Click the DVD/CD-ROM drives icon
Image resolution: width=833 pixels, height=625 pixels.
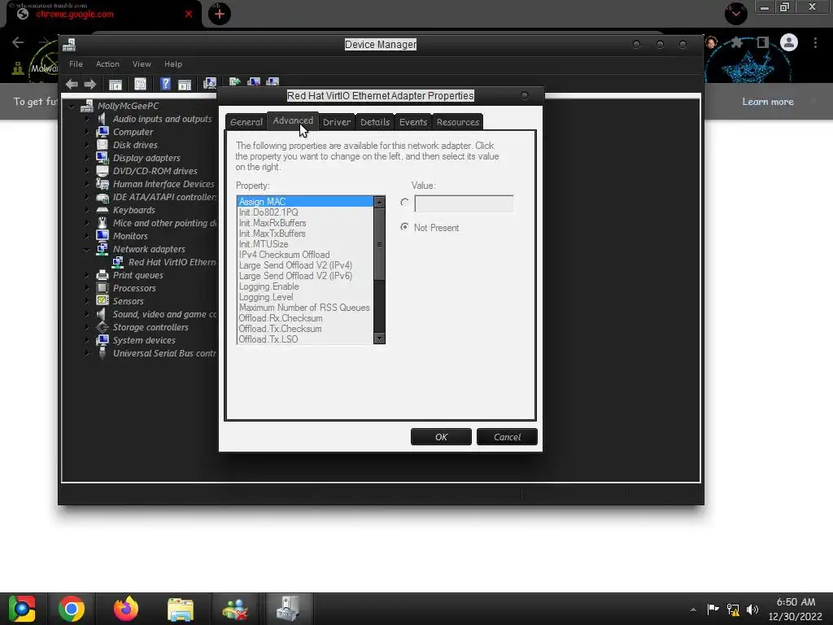click(x=102, y=171)
